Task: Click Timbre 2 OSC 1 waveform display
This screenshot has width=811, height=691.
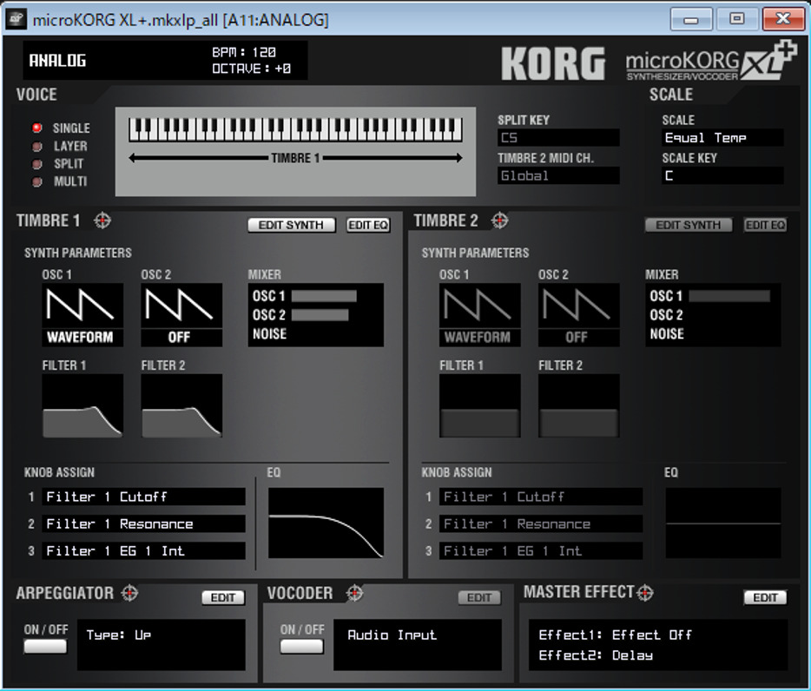Action: tap(479, 314)
